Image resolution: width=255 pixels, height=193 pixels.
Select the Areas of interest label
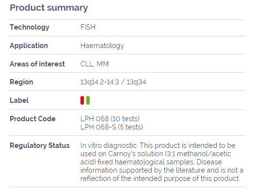pos(37,64)
